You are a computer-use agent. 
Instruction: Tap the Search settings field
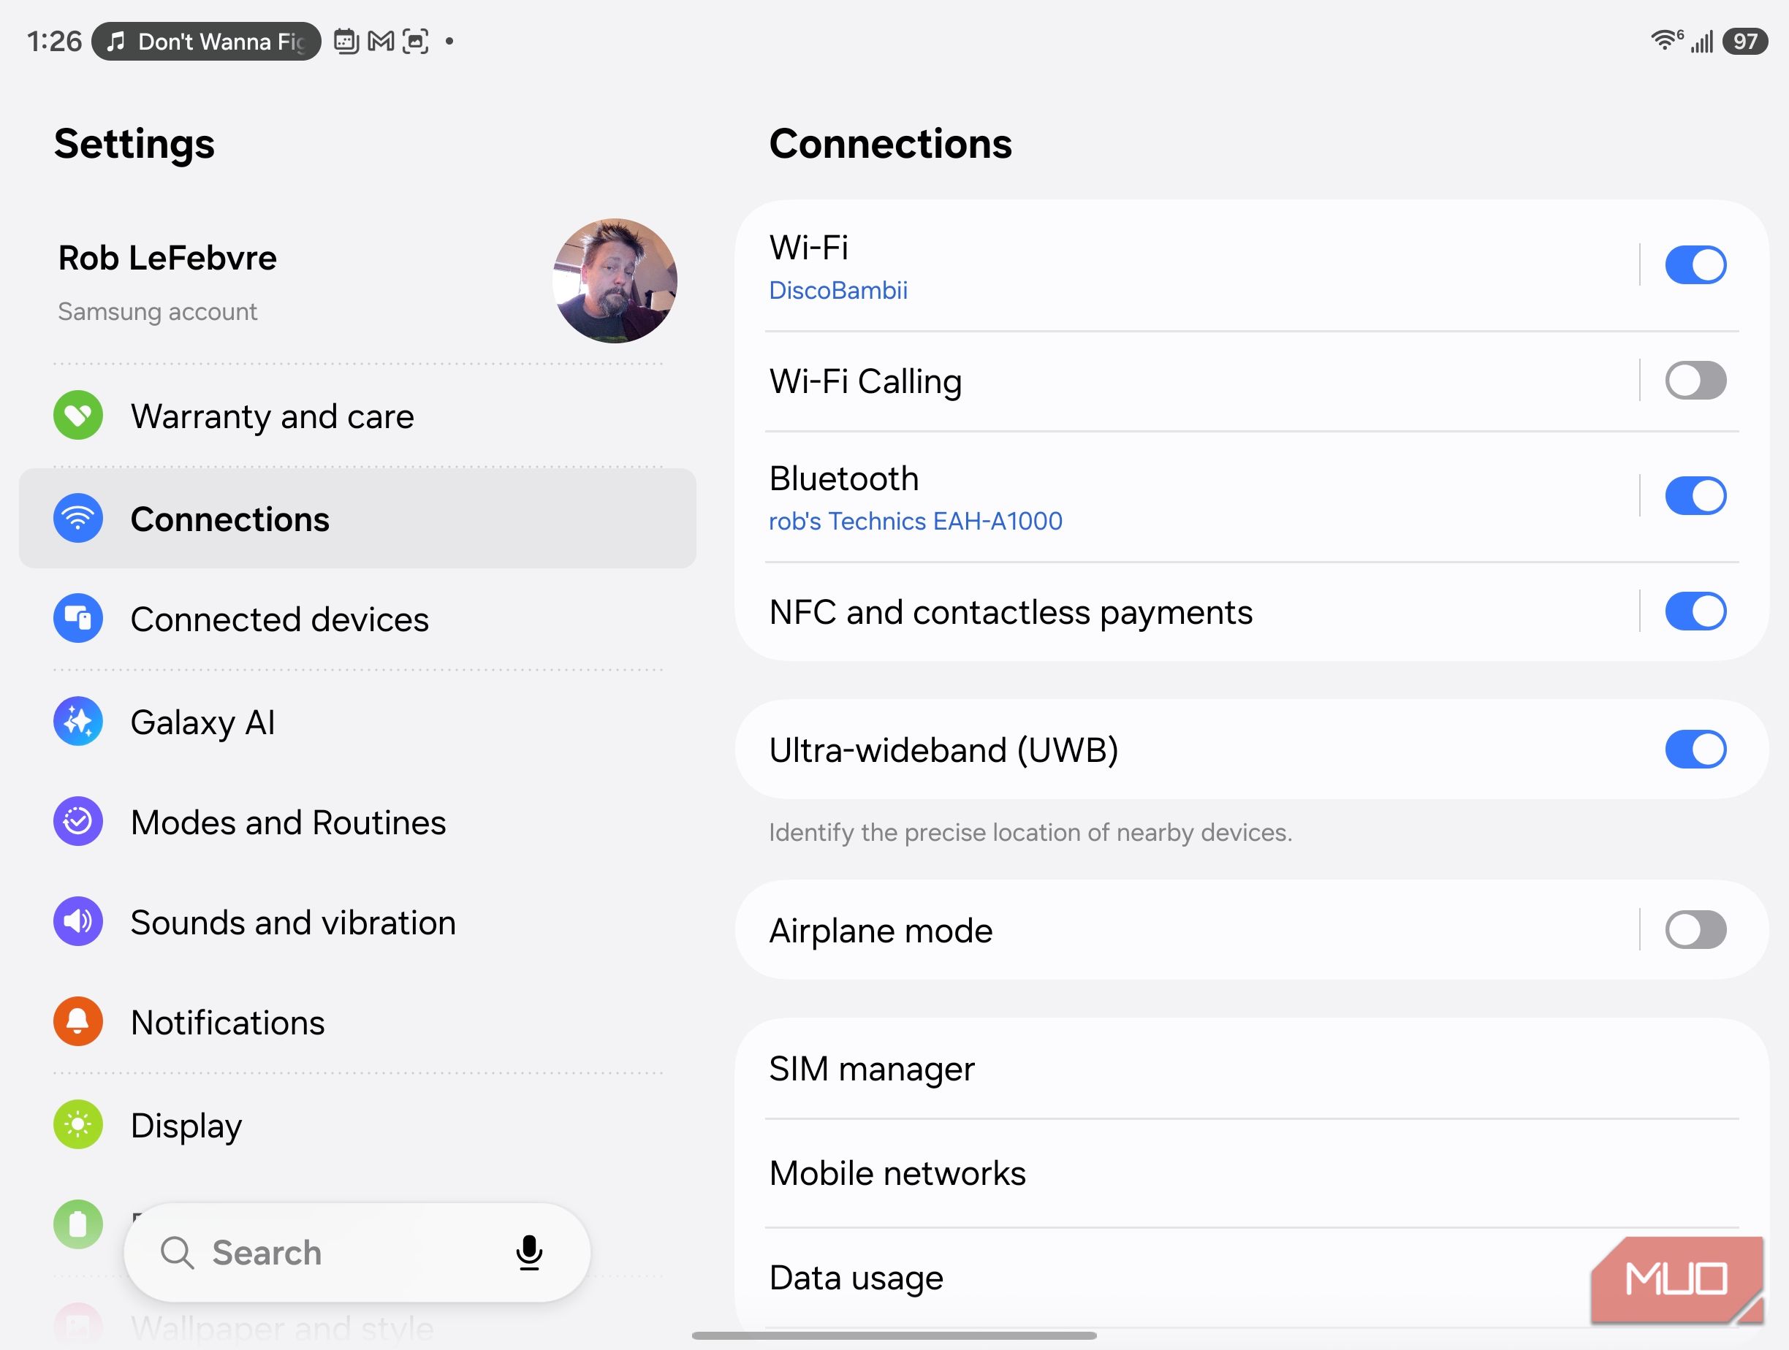click(357, 1252)
